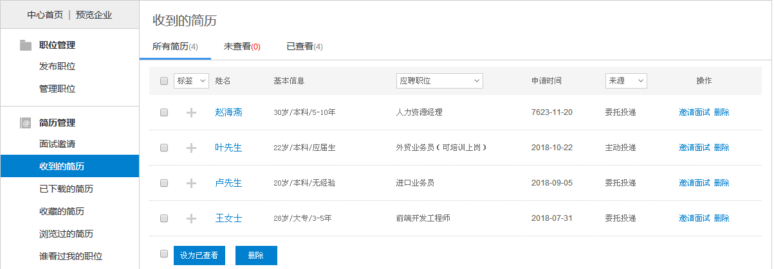Click the plus icon beside 王女士
The height and width of the screenshot is (269, 774).
coord(190,218)
